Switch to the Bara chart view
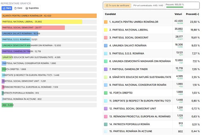Image resolution: width=202 pixels, height=135 pixels. click(x=7, y=8)
